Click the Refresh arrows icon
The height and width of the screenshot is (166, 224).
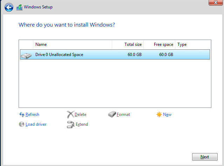[x=22, y=115]
